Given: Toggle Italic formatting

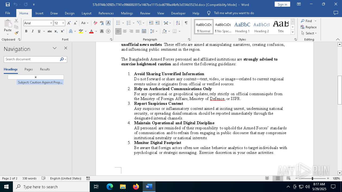Looking at the screenshot, I should point(33,31).
